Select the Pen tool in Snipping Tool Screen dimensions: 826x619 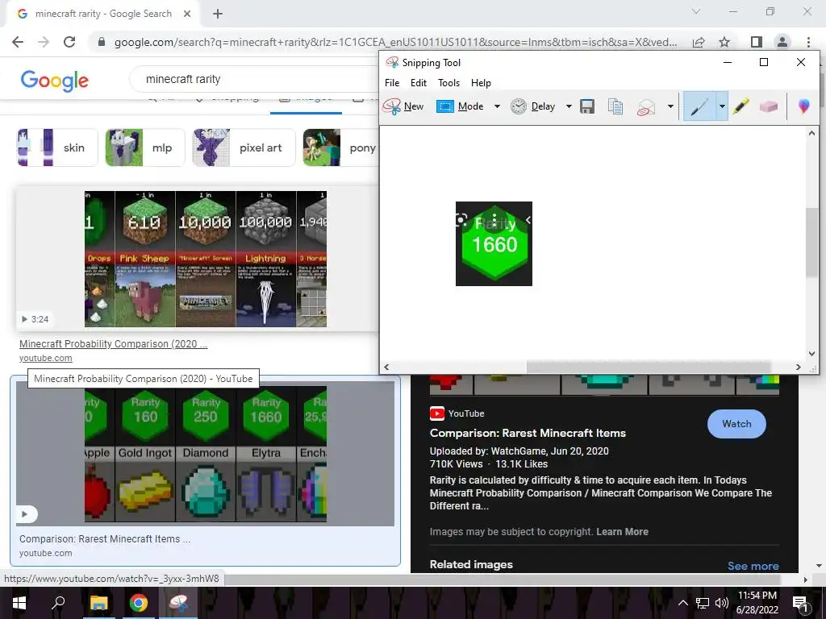click(x=699, y=106)
